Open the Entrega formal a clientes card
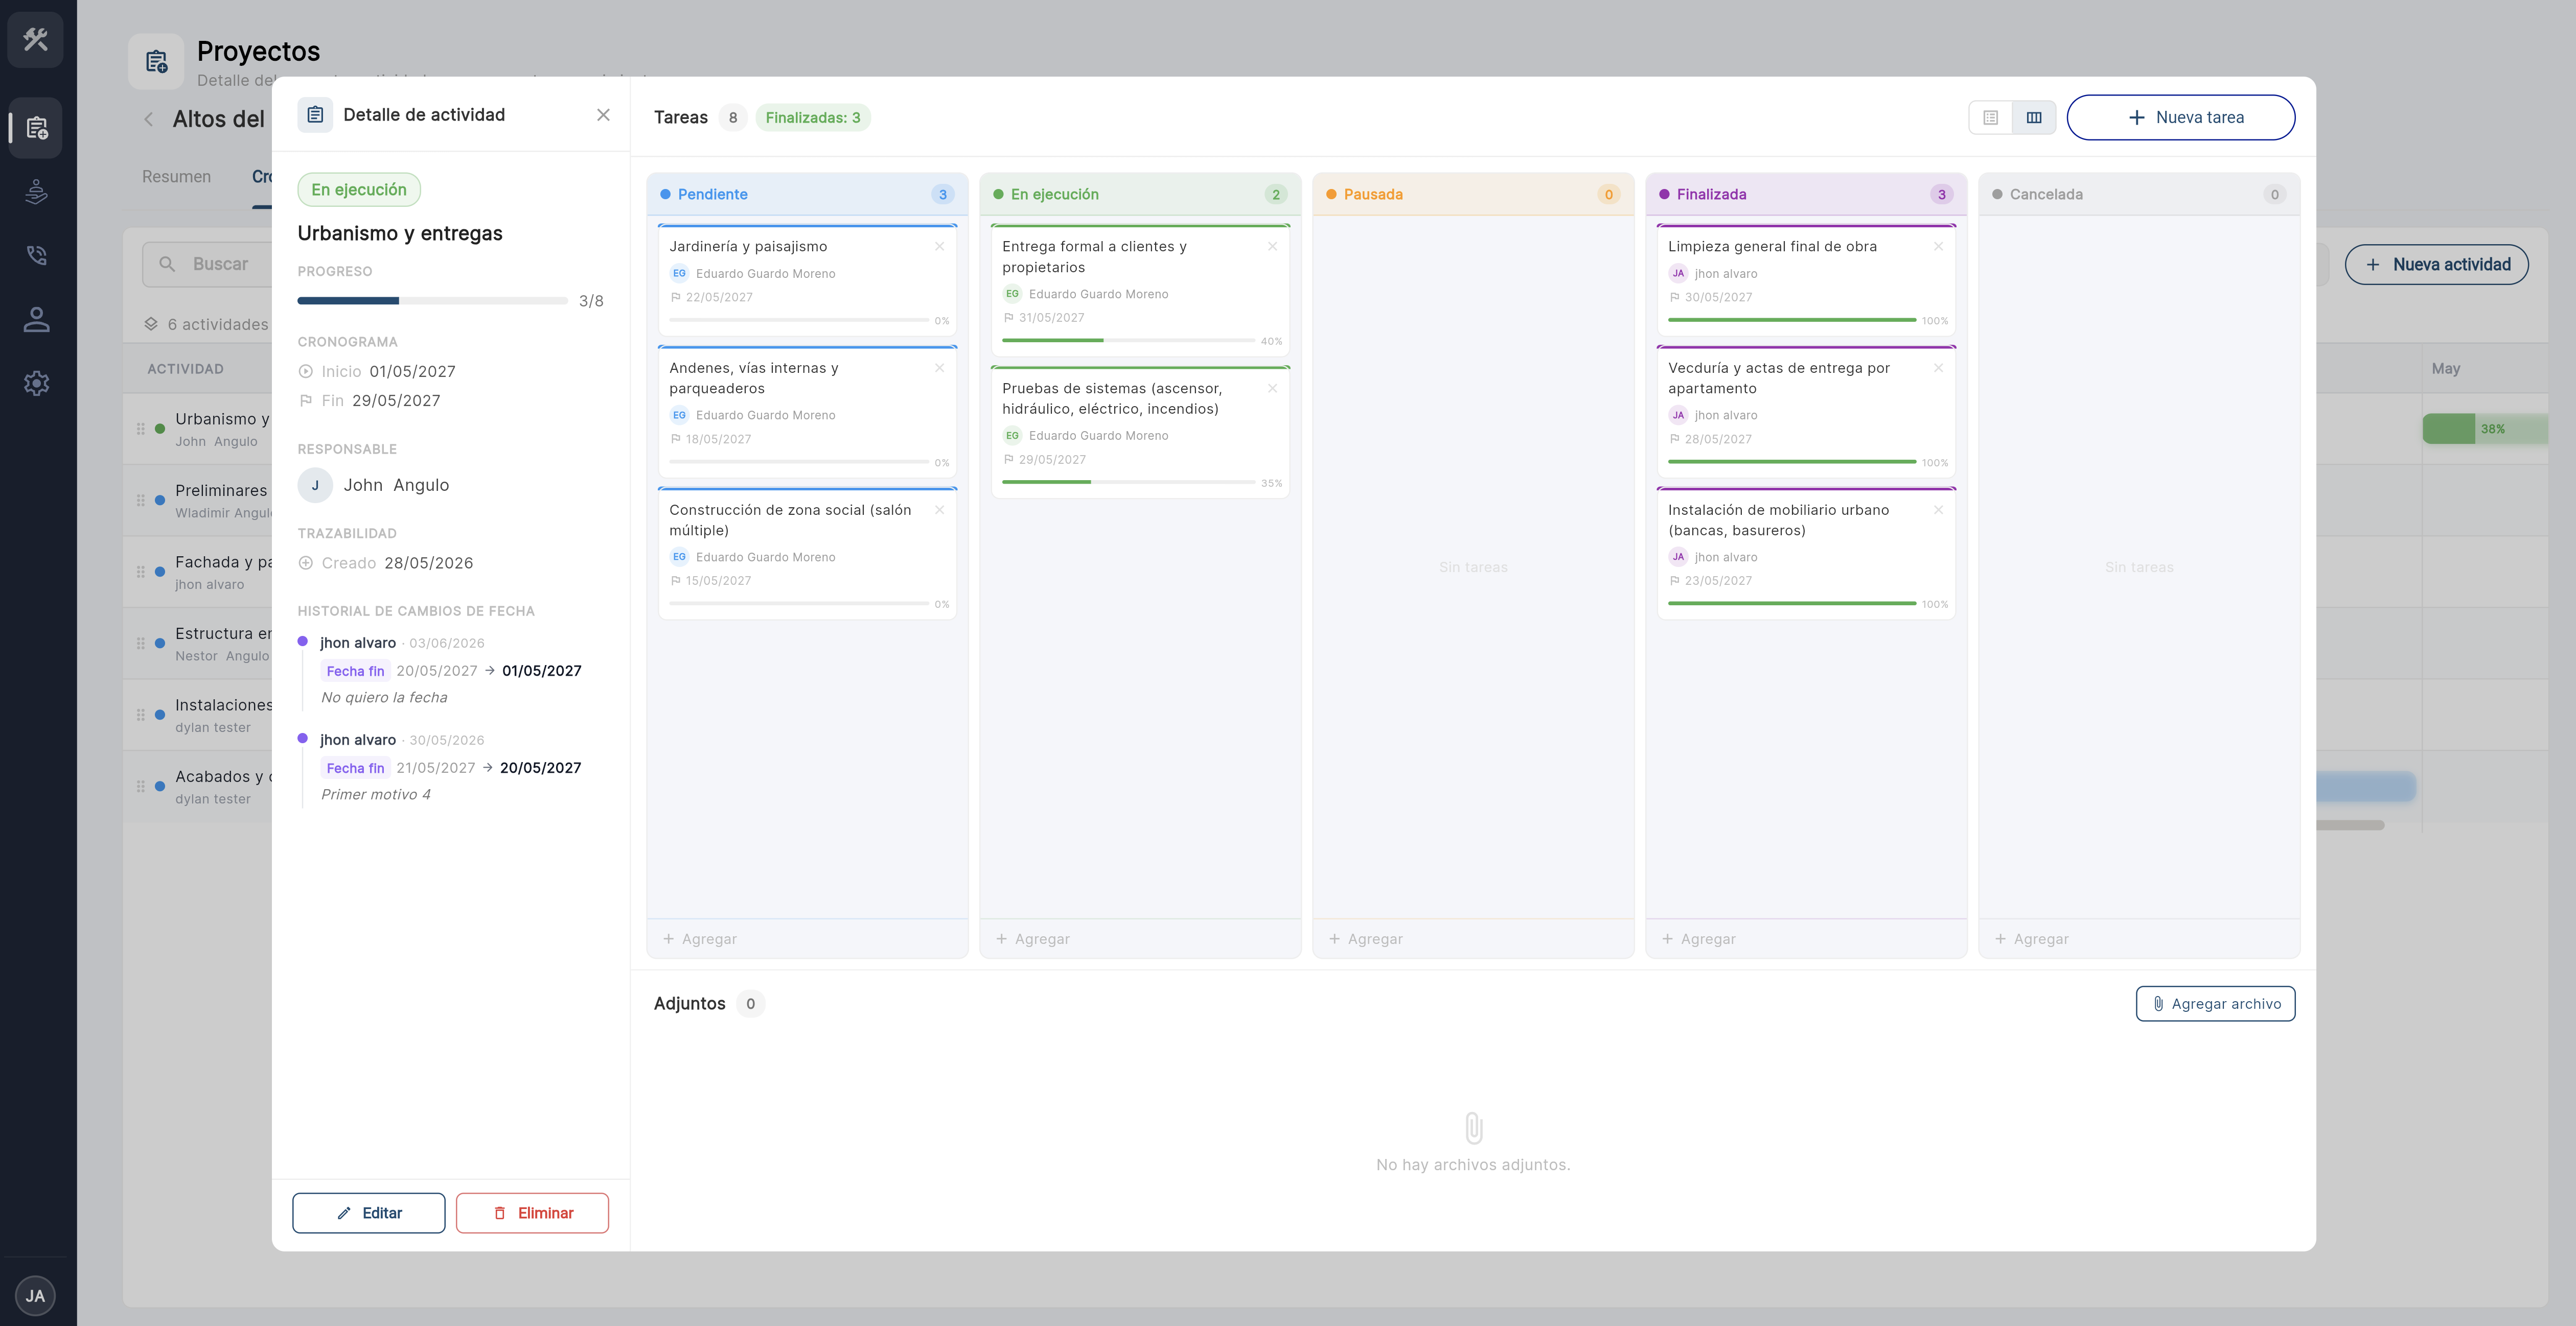2576x1326 pixels. click(1140, 291)
